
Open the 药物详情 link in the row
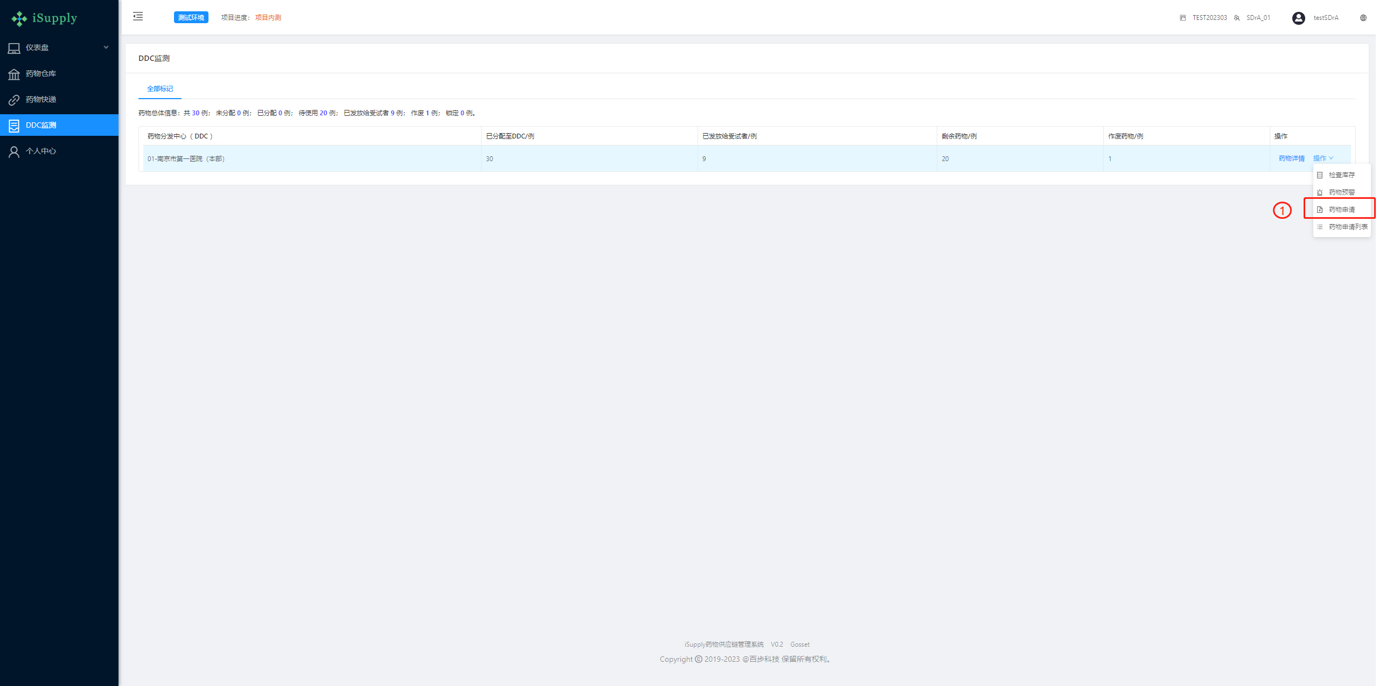(x=1291, y=158)
